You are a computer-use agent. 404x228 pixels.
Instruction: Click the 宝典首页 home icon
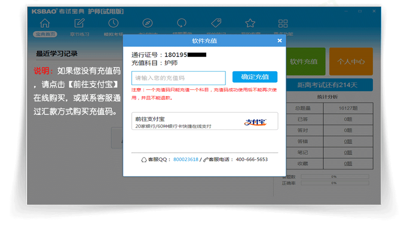[x=45, y=24]
